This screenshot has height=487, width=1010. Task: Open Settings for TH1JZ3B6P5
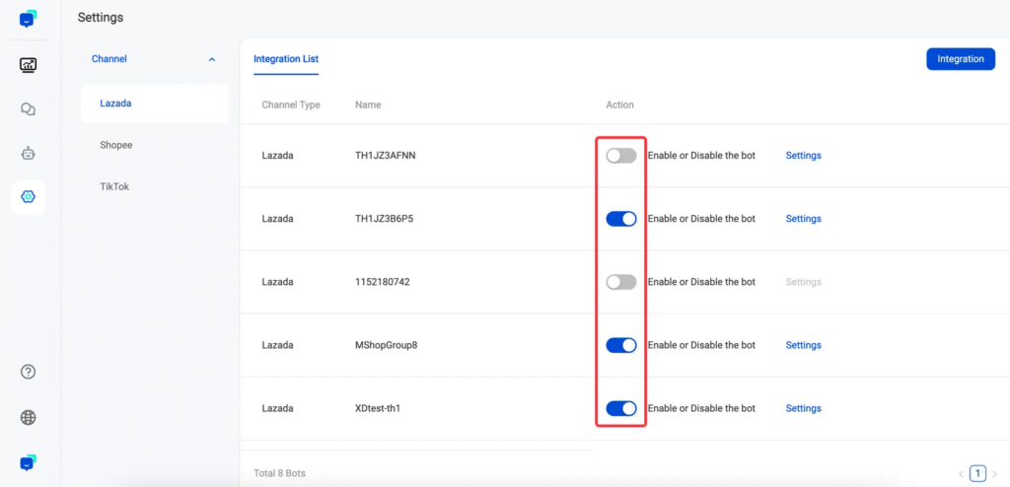coord(803,219)
